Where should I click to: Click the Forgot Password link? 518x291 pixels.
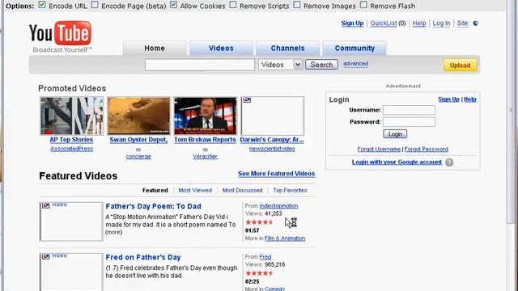pyautogui.click(x=427, y=149)
